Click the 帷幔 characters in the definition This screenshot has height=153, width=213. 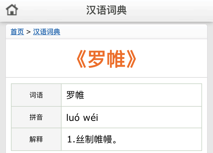[x=103, y=139]
